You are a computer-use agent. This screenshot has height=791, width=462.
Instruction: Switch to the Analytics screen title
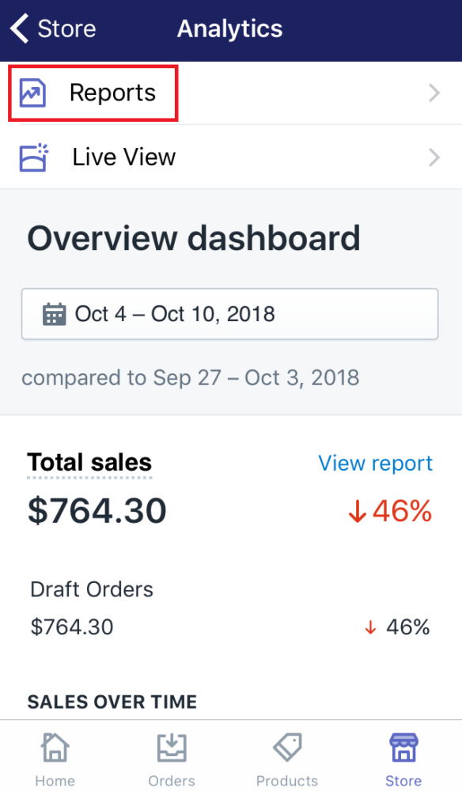(229, 28)
